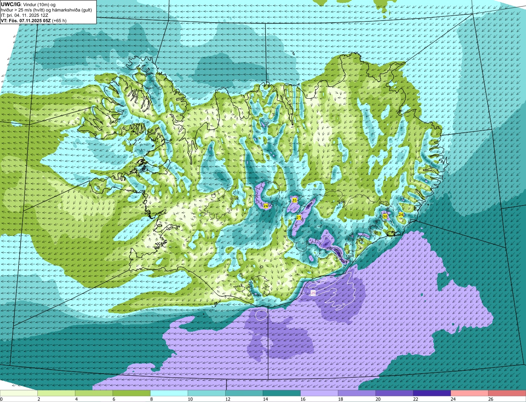
Task: Click the 24–26 m/s pink legend swatch
Action: tap(470, 393)
